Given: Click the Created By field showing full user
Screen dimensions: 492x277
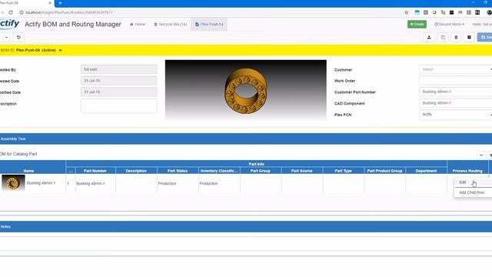Looking at the screenshot, I should pos(119,69).
